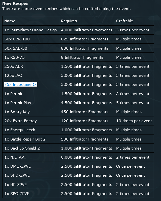Image resolution: width=161 pixels, height=201 pixels.
Task: Click '120 Infiltrator Fragments' cell
Action: (86, 121)
